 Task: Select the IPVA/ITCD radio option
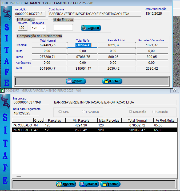pos(84,112)
